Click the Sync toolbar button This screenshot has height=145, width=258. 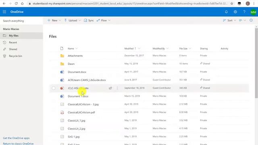89,21
